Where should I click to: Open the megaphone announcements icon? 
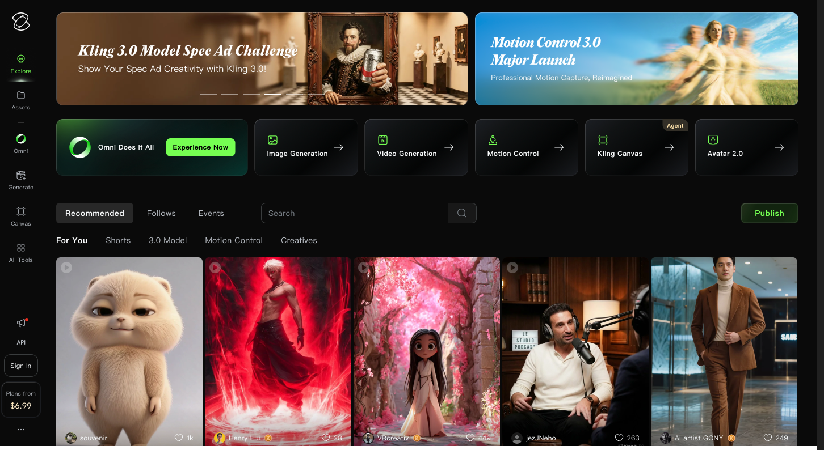coord(22,323)
